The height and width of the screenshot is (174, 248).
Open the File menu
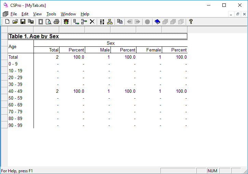point(14,14)
